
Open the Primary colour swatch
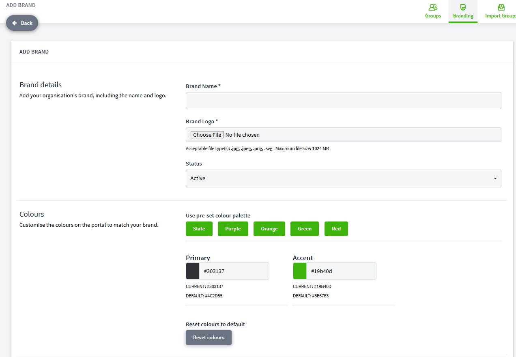[x=193, y=271]
